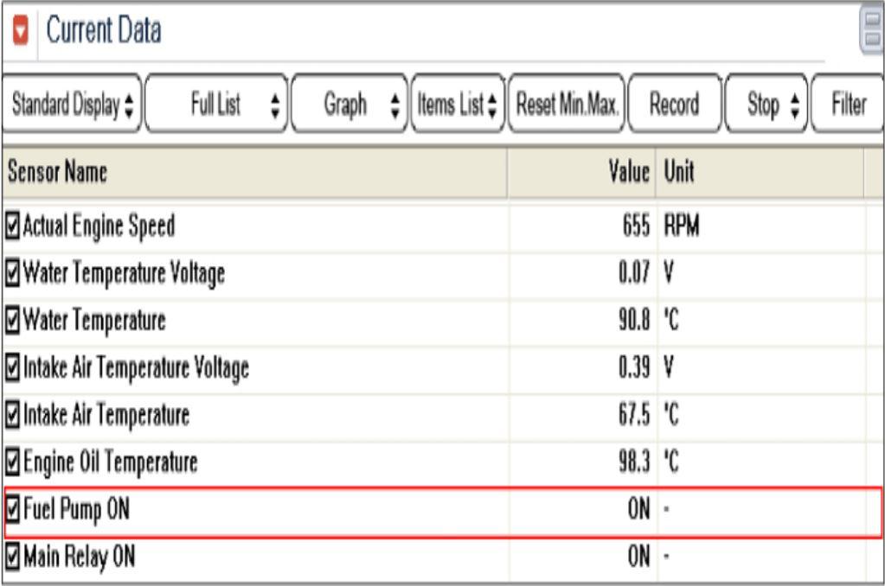Toggle the Engine Oil Temperature checkbox
Viewport: 885px width, 586px height.
point(12,462)
